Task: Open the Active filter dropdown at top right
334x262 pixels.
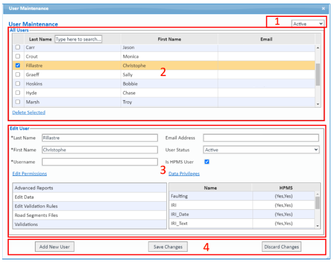Action: click(x=308, y=24)
